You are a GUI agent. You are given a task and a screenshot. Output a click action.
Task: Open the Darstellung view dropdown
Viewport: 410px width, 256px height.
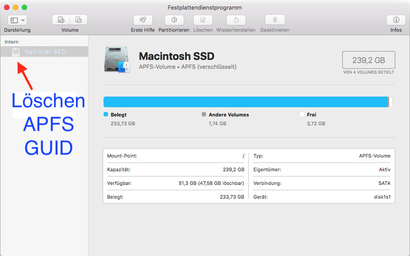17,20
